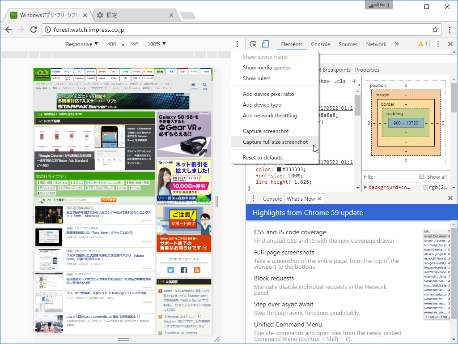This screenshot has height=344, width=458.
Task: Edit the viewport height field 595
Action: pos(134,44)
